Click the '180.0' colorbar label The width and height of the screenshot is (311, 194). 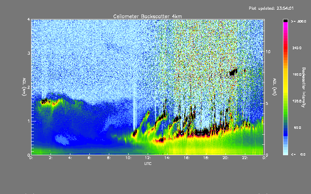click(297, 74)
